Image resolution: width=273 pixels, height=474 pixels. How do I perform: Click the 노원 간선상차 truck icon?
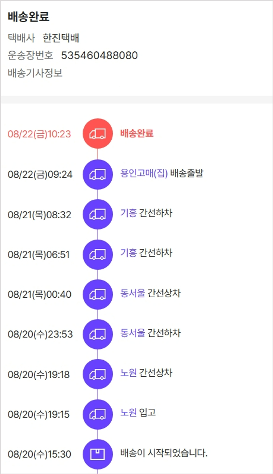pyautogui.click(x=98, y=374)
